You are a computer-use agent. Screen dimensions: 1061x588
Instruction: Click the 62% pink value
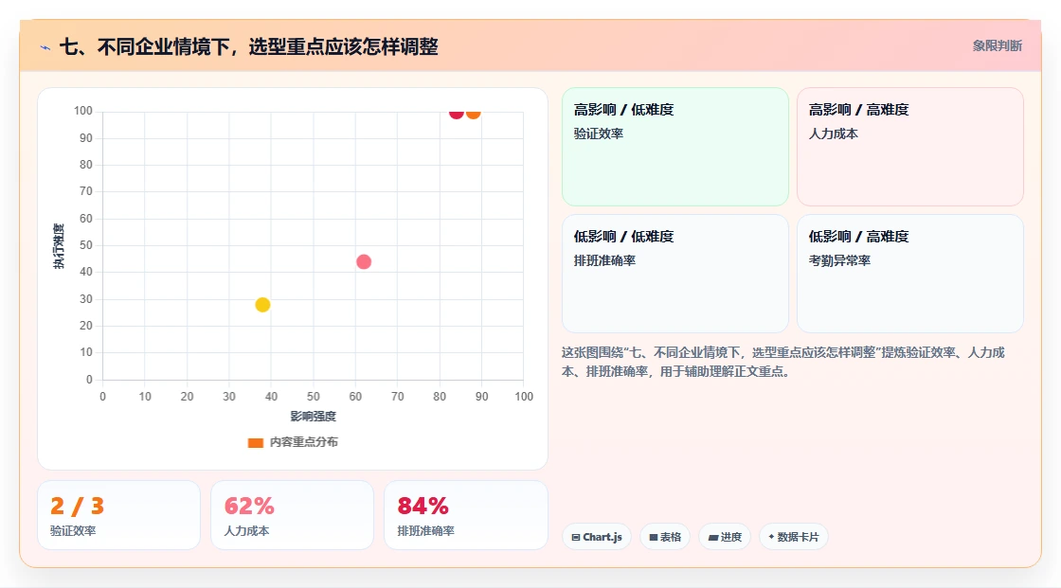(249, 507)
